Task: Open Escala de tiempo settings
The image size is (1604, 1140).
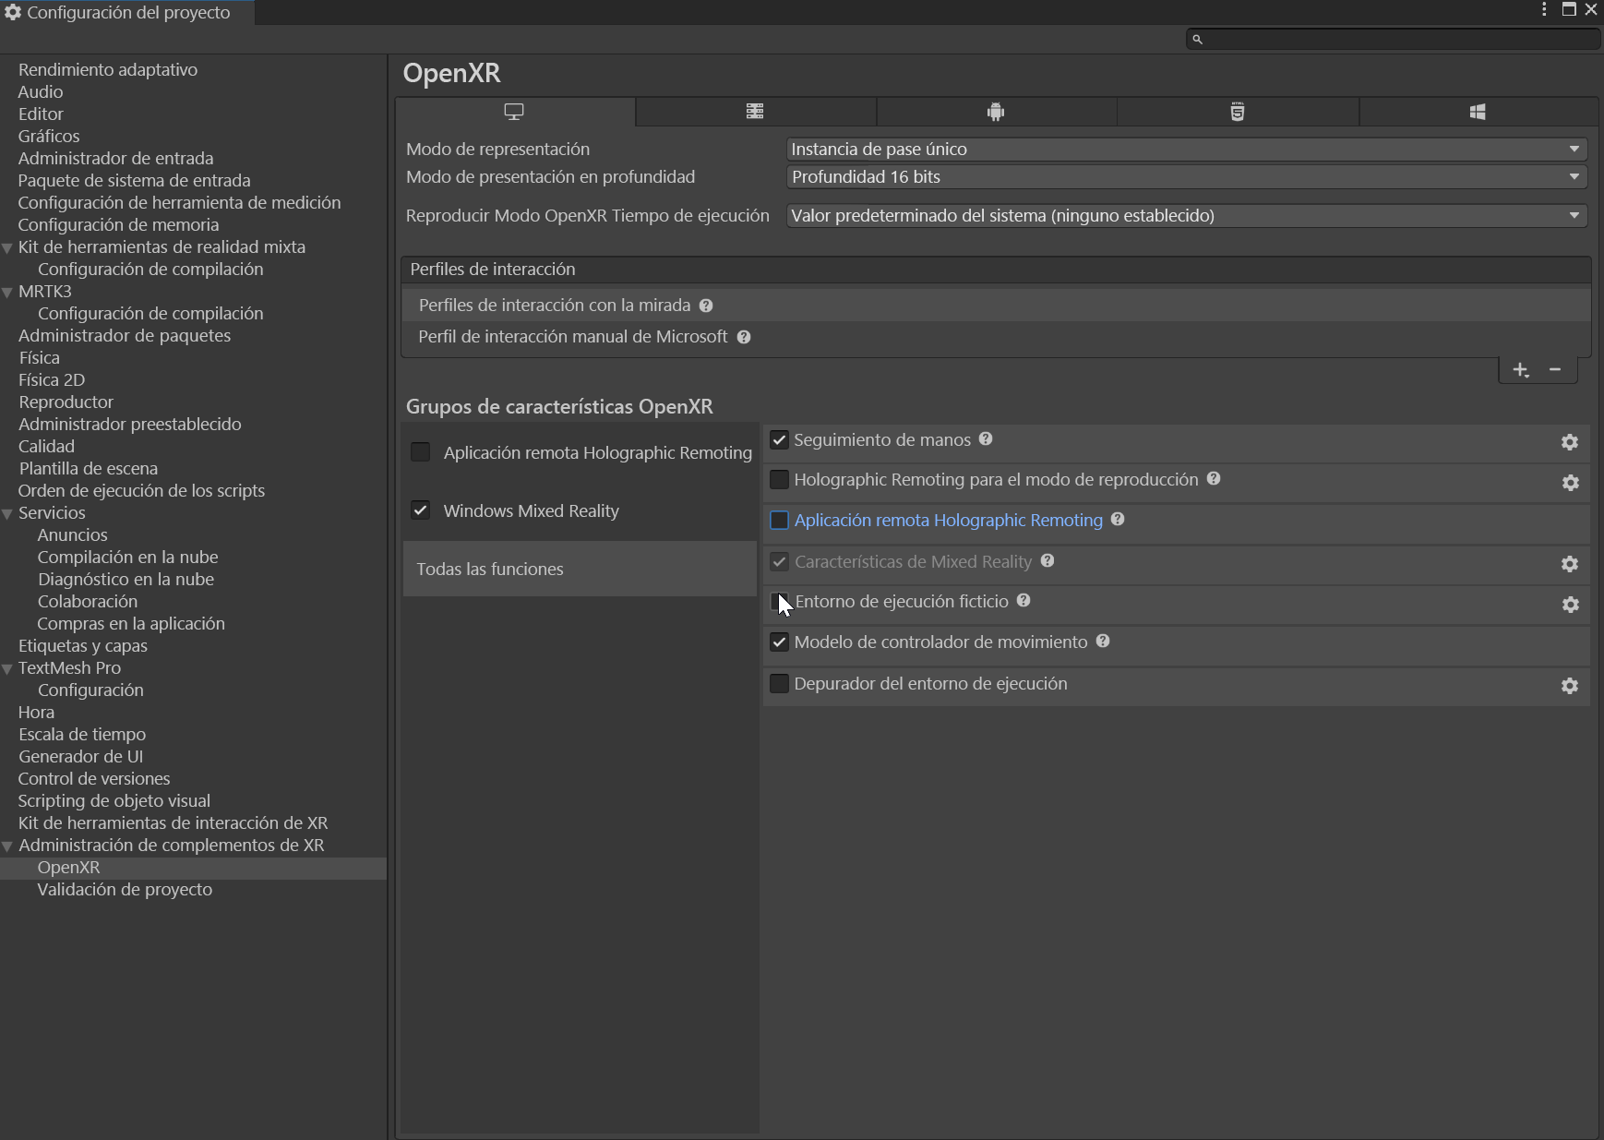Action: (x=82, y=734)
